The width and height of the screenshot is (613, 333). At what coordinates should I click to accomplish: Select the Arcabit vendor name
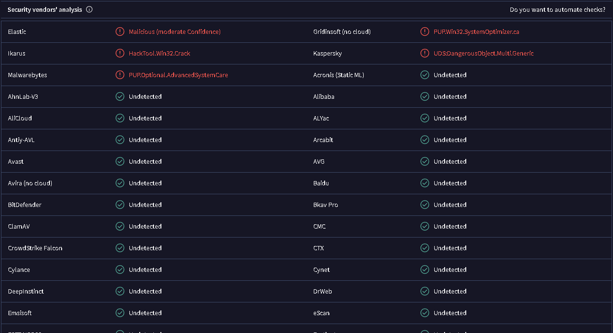click(x=323, y=140)
